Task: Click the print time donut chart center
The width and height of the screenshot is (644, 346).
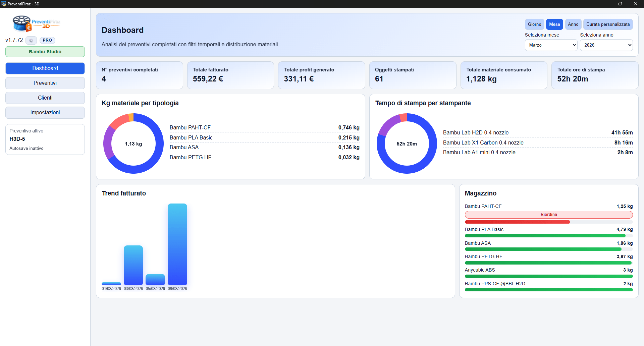Action: pyautogui.click(x=407, y=144)
